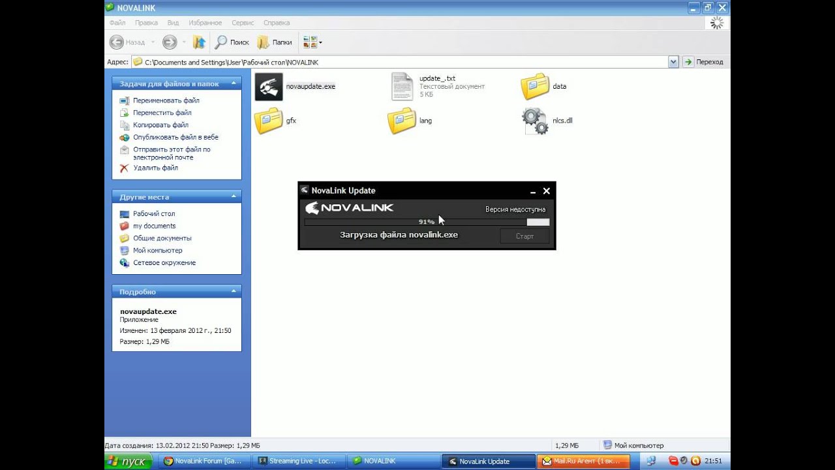Collapse the Задачи для файлов и папок panel
Image resolution: width=835 pixels, height=470 pixels.
pos(234,84)
